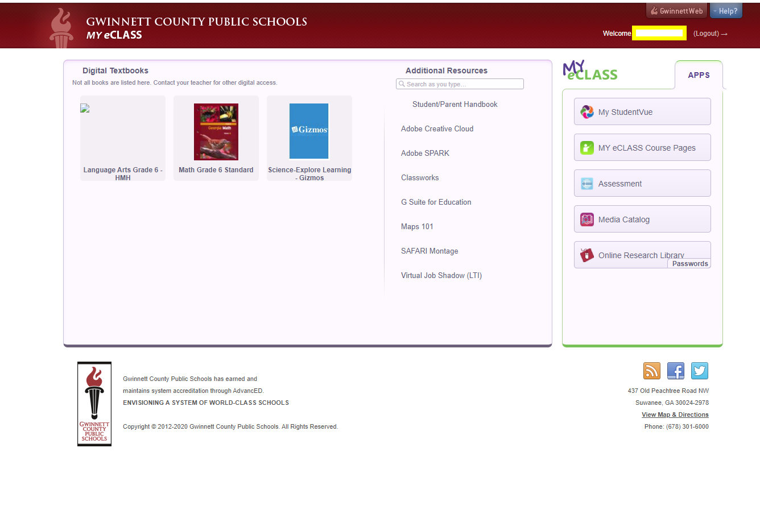Click the Welcome username field in header
The width and height of the screenshot is (760, 514).
click(659, 34)
